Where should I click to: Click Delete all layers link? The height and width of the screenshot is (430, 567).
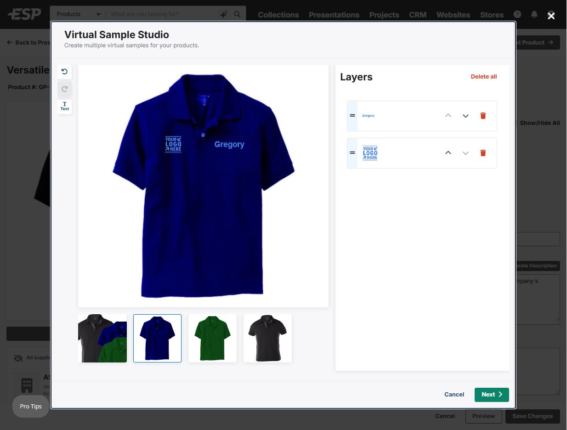483,77
